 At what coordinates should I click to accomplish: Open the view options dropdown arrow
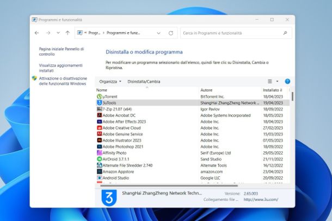[x=277, y=81]
